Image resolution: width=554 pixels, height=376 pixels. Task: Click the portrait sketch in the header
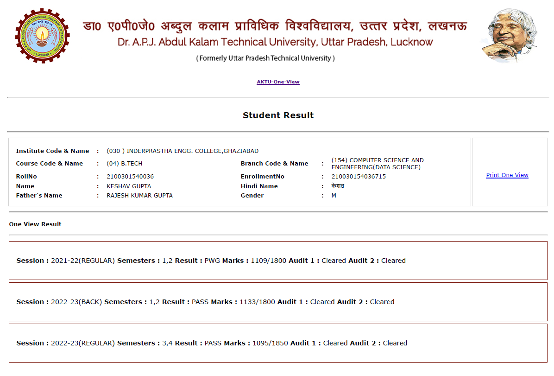point(510,36)
